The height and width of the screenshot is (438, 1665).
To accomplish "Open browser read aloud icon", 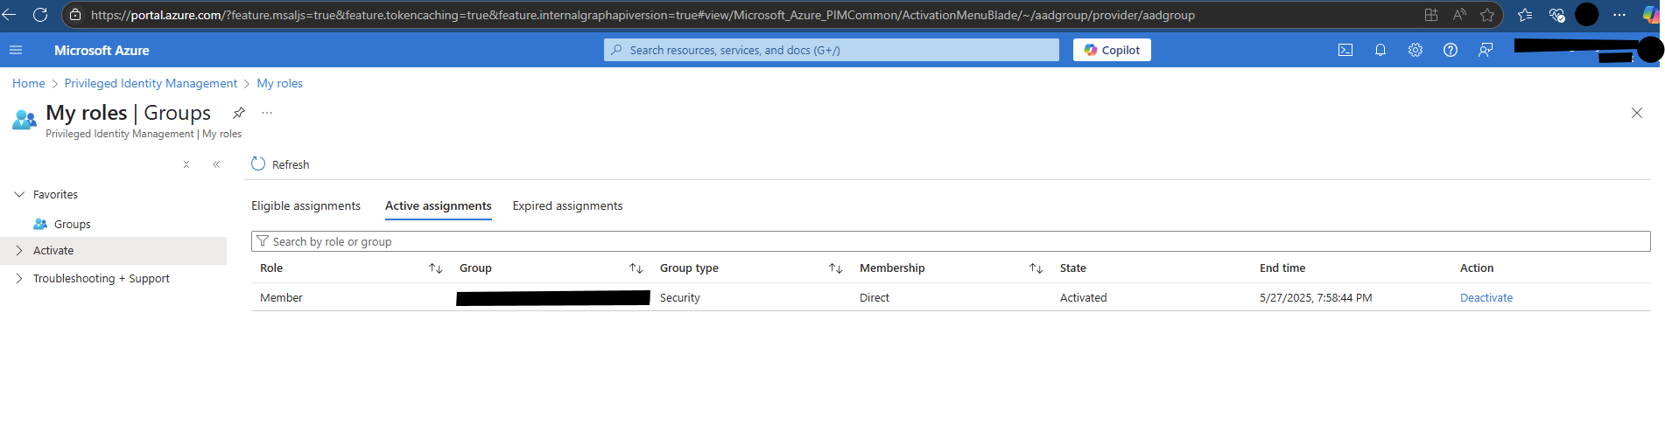I will (x=1459, y=15).
